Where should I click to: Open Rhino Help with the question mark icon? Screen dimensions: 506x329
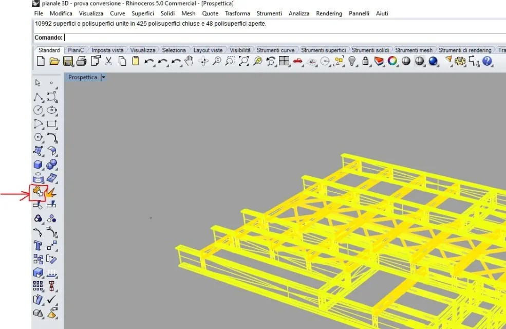(486, 62)
